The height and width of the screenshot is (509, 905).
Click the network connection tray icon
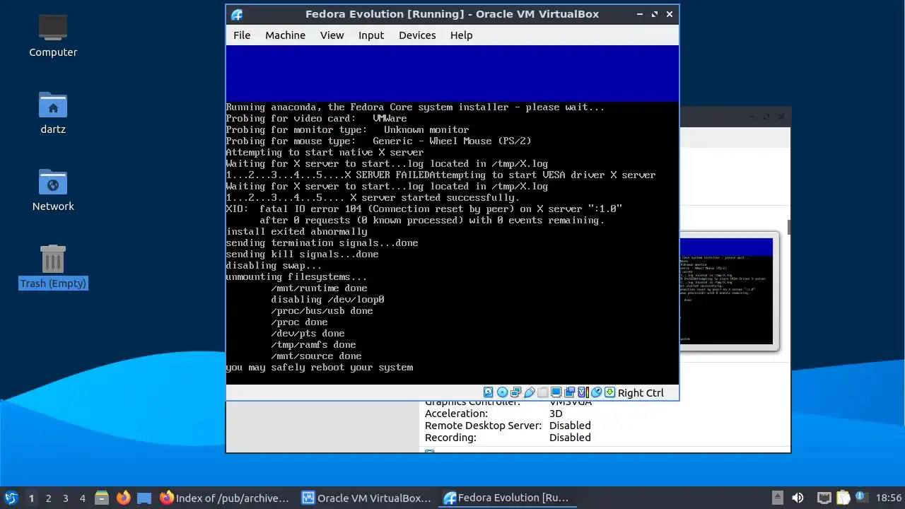(824, 498)
